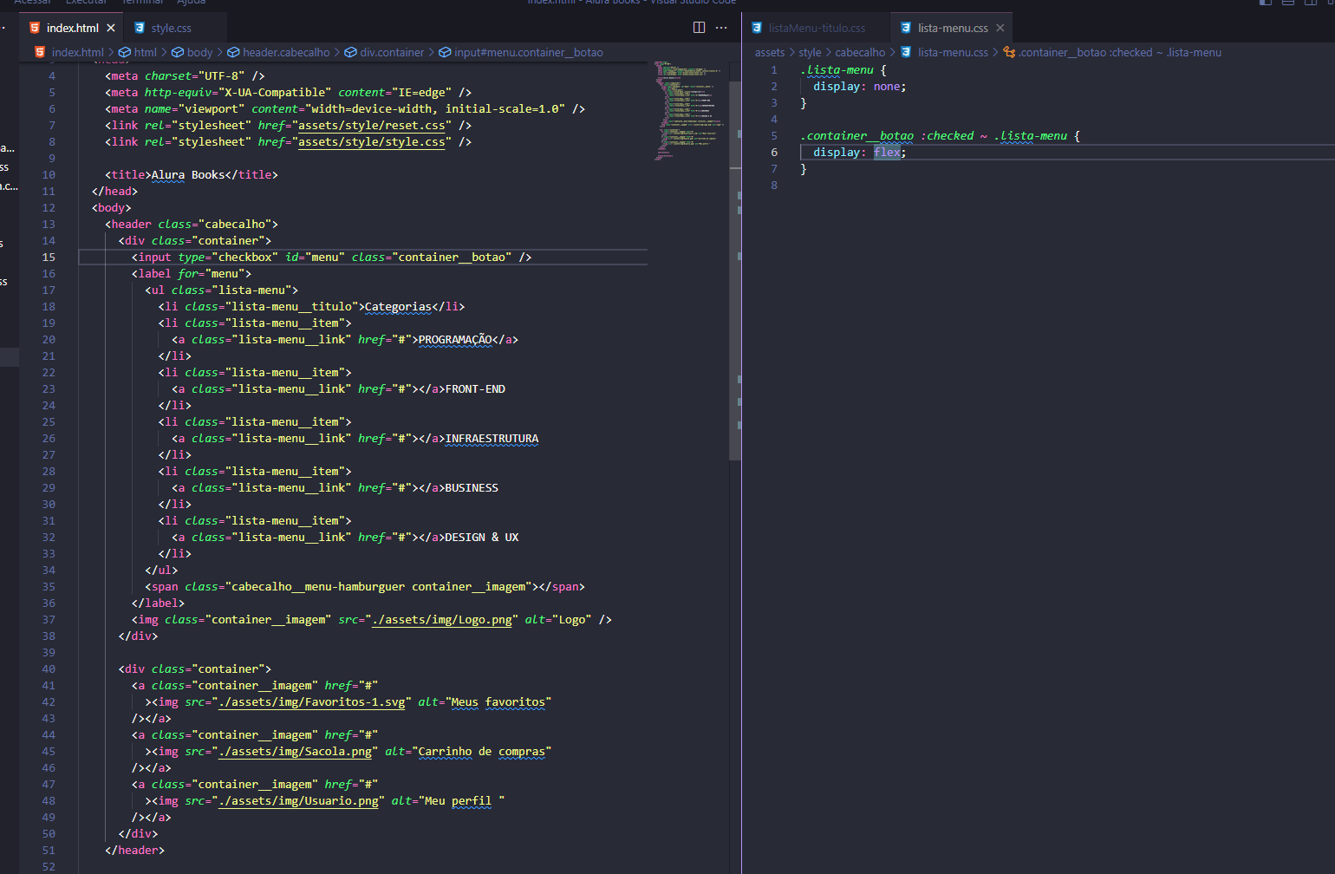Follow the ./assets/img/Logo.png path link

click(x=442, y=620)
